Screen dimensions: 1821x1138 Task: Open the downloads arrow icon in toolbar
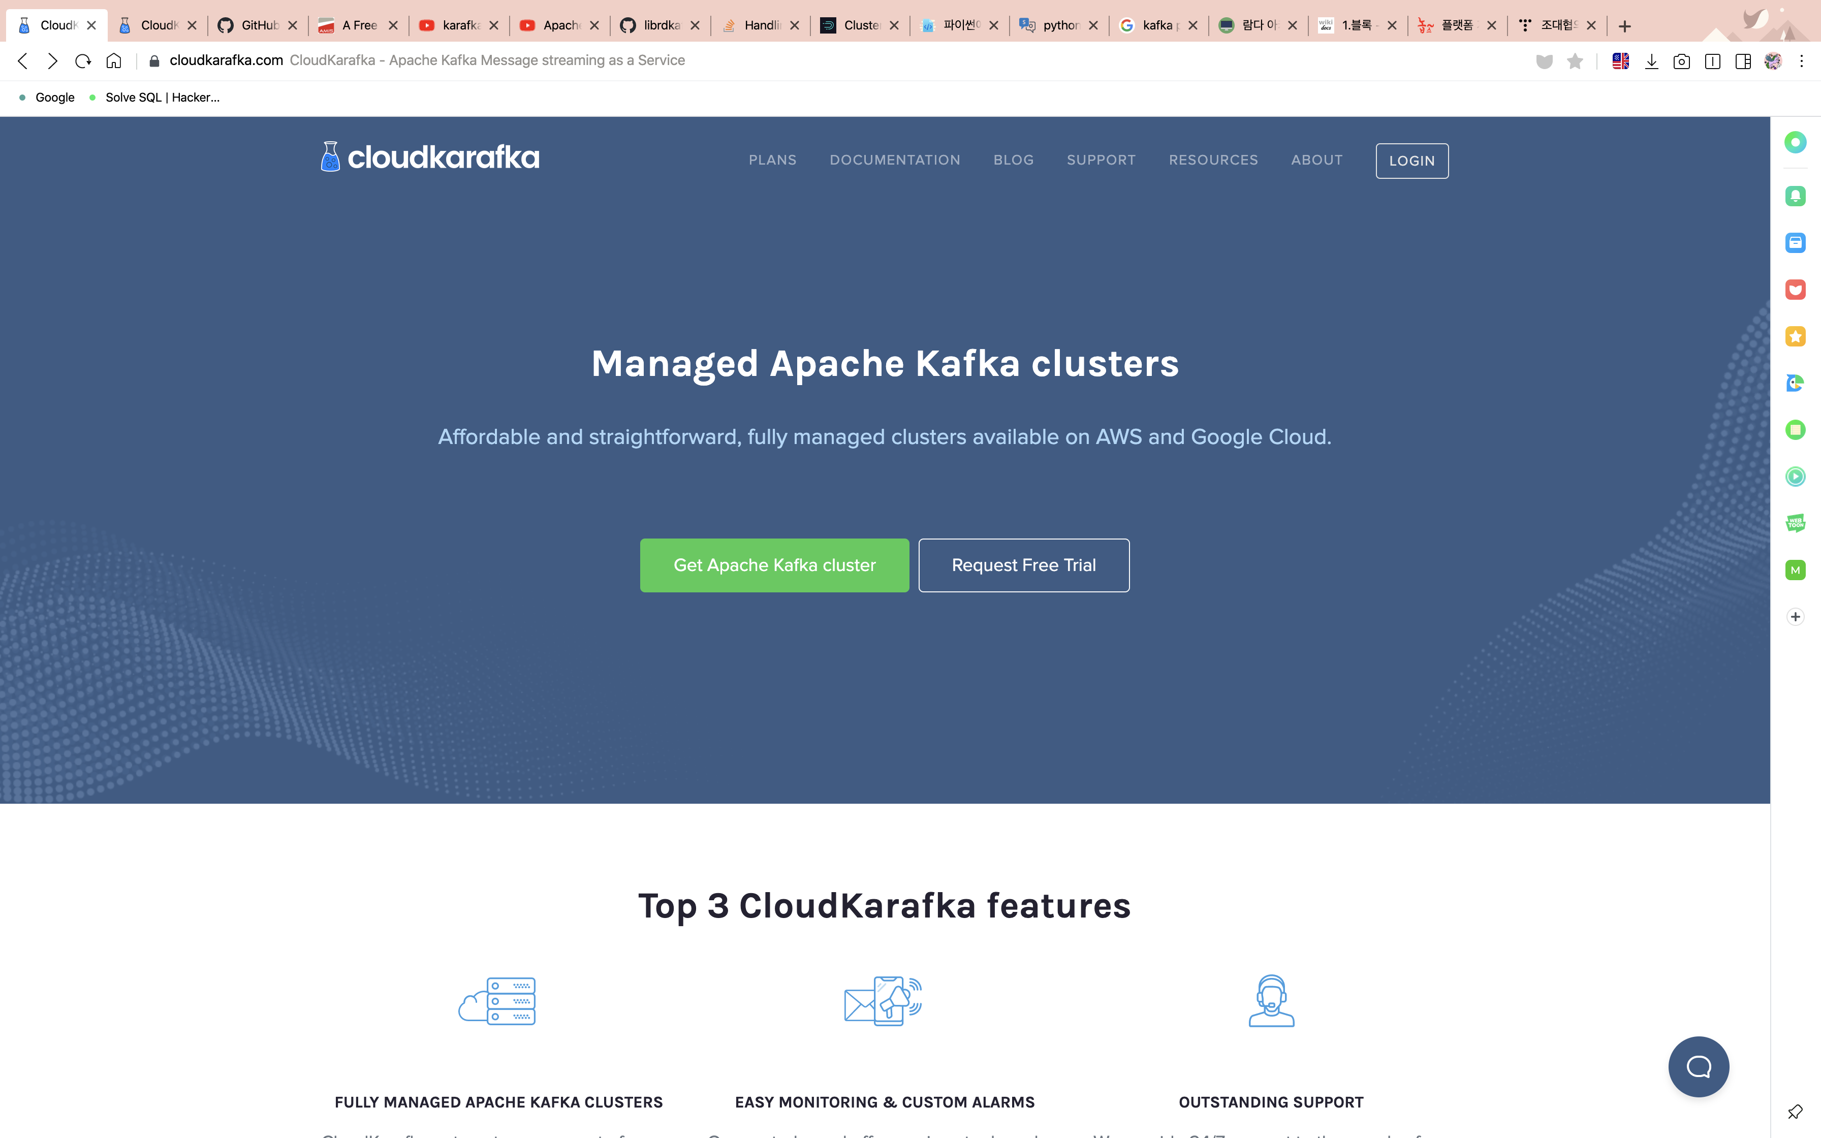coord(1652,61)
